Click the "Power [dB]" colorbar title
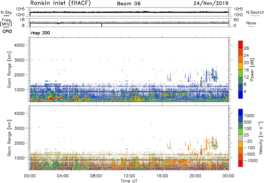Image resolution: width=264 pixels, height=183 pixels. pos(252,70)
